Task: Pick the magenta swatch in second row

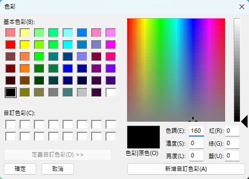Action: coord(111,45)
